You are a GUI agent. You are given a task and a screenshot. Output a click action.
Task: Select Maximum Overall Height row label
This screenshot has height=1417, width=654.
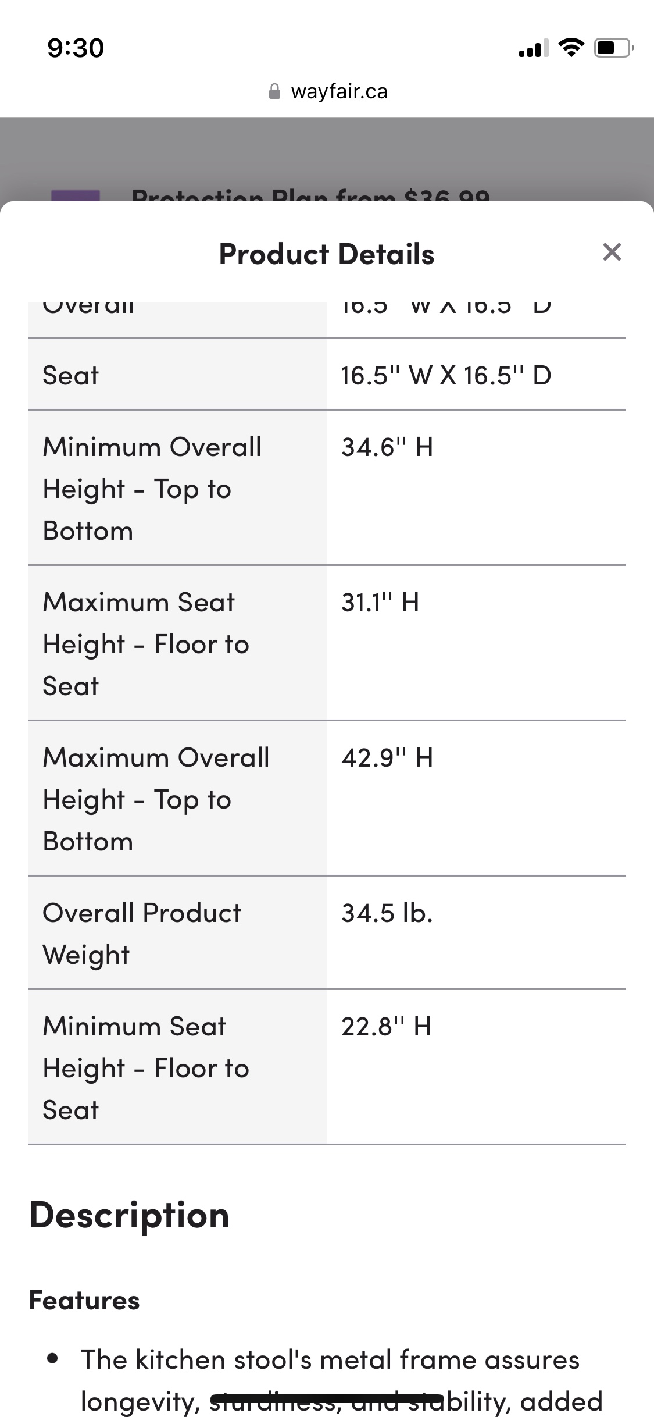pos(156,799)
